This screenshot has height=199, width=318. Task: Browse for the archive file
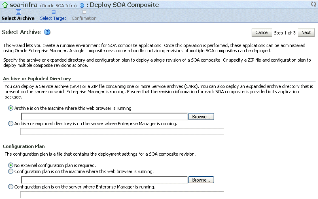point(201,117)
